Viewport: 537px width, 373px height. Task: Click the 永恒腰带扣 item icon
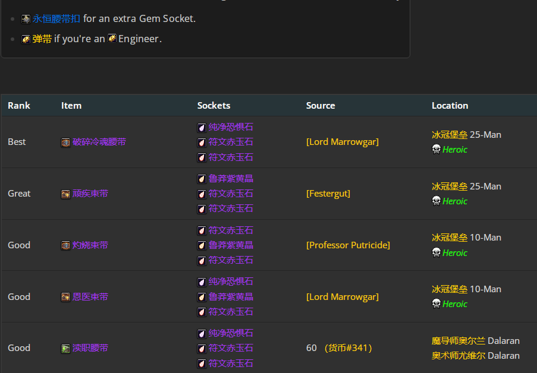tap(26, 19)
